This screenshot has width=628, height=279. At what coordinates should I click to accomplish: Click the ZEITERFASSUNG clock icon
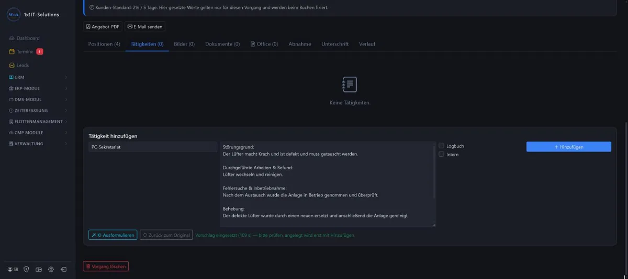(x=11, y=110)
